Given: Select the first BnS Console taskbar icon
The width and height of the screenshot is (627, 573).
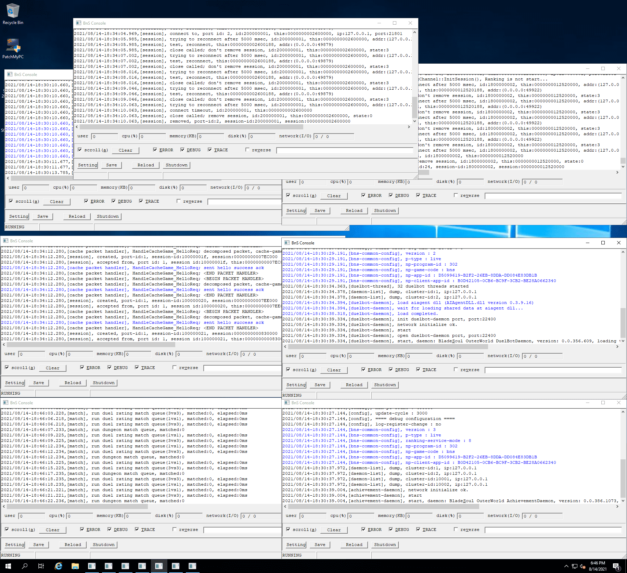Looking at the screenshot, I should tap(92, 566).
